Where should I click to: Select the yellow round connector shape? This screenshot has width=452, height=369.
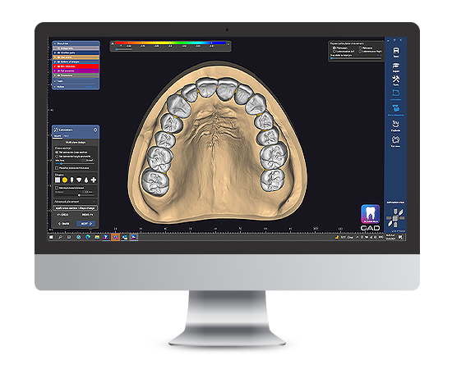click(65, 180)
